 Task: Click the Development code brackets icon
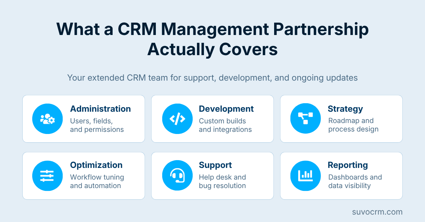(177, 119)
